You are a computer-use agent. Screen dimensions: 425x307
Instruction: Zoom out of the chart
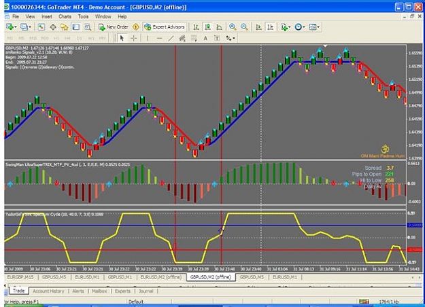click(x=244, y=26)
